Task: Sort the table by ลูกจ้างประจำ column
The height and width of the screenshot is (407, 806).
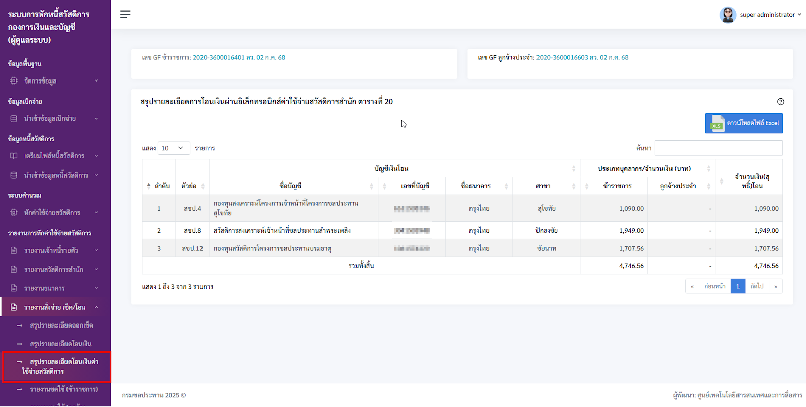Action: [681, 186]
